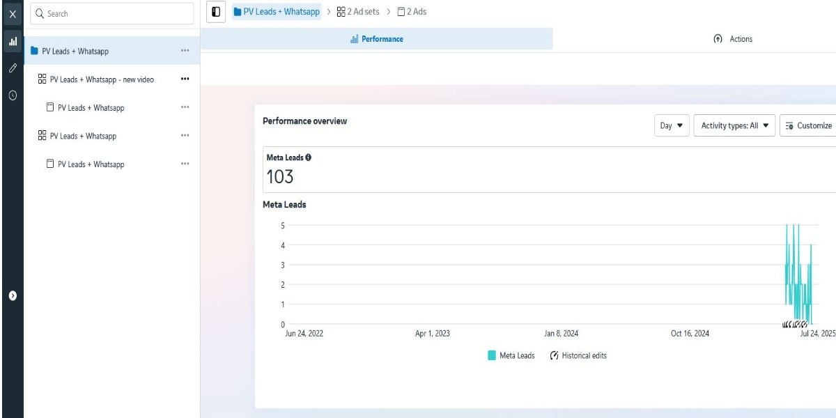Open more options for the ad under new video
The height and width of the screenshot is (418, 836).
185,107
